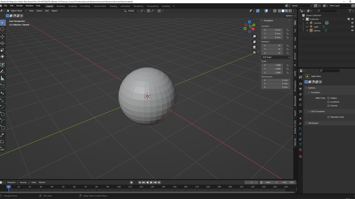Jump to the timeline start frame

click(140, 182)
